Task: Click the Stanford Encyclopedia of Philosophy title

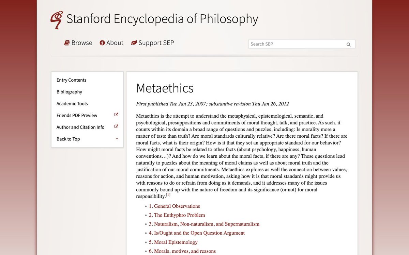Action: (162, 19)
